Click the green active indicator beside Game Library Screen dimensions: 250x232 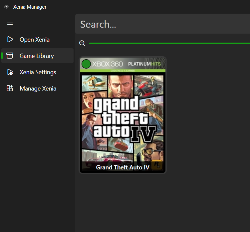2,56
